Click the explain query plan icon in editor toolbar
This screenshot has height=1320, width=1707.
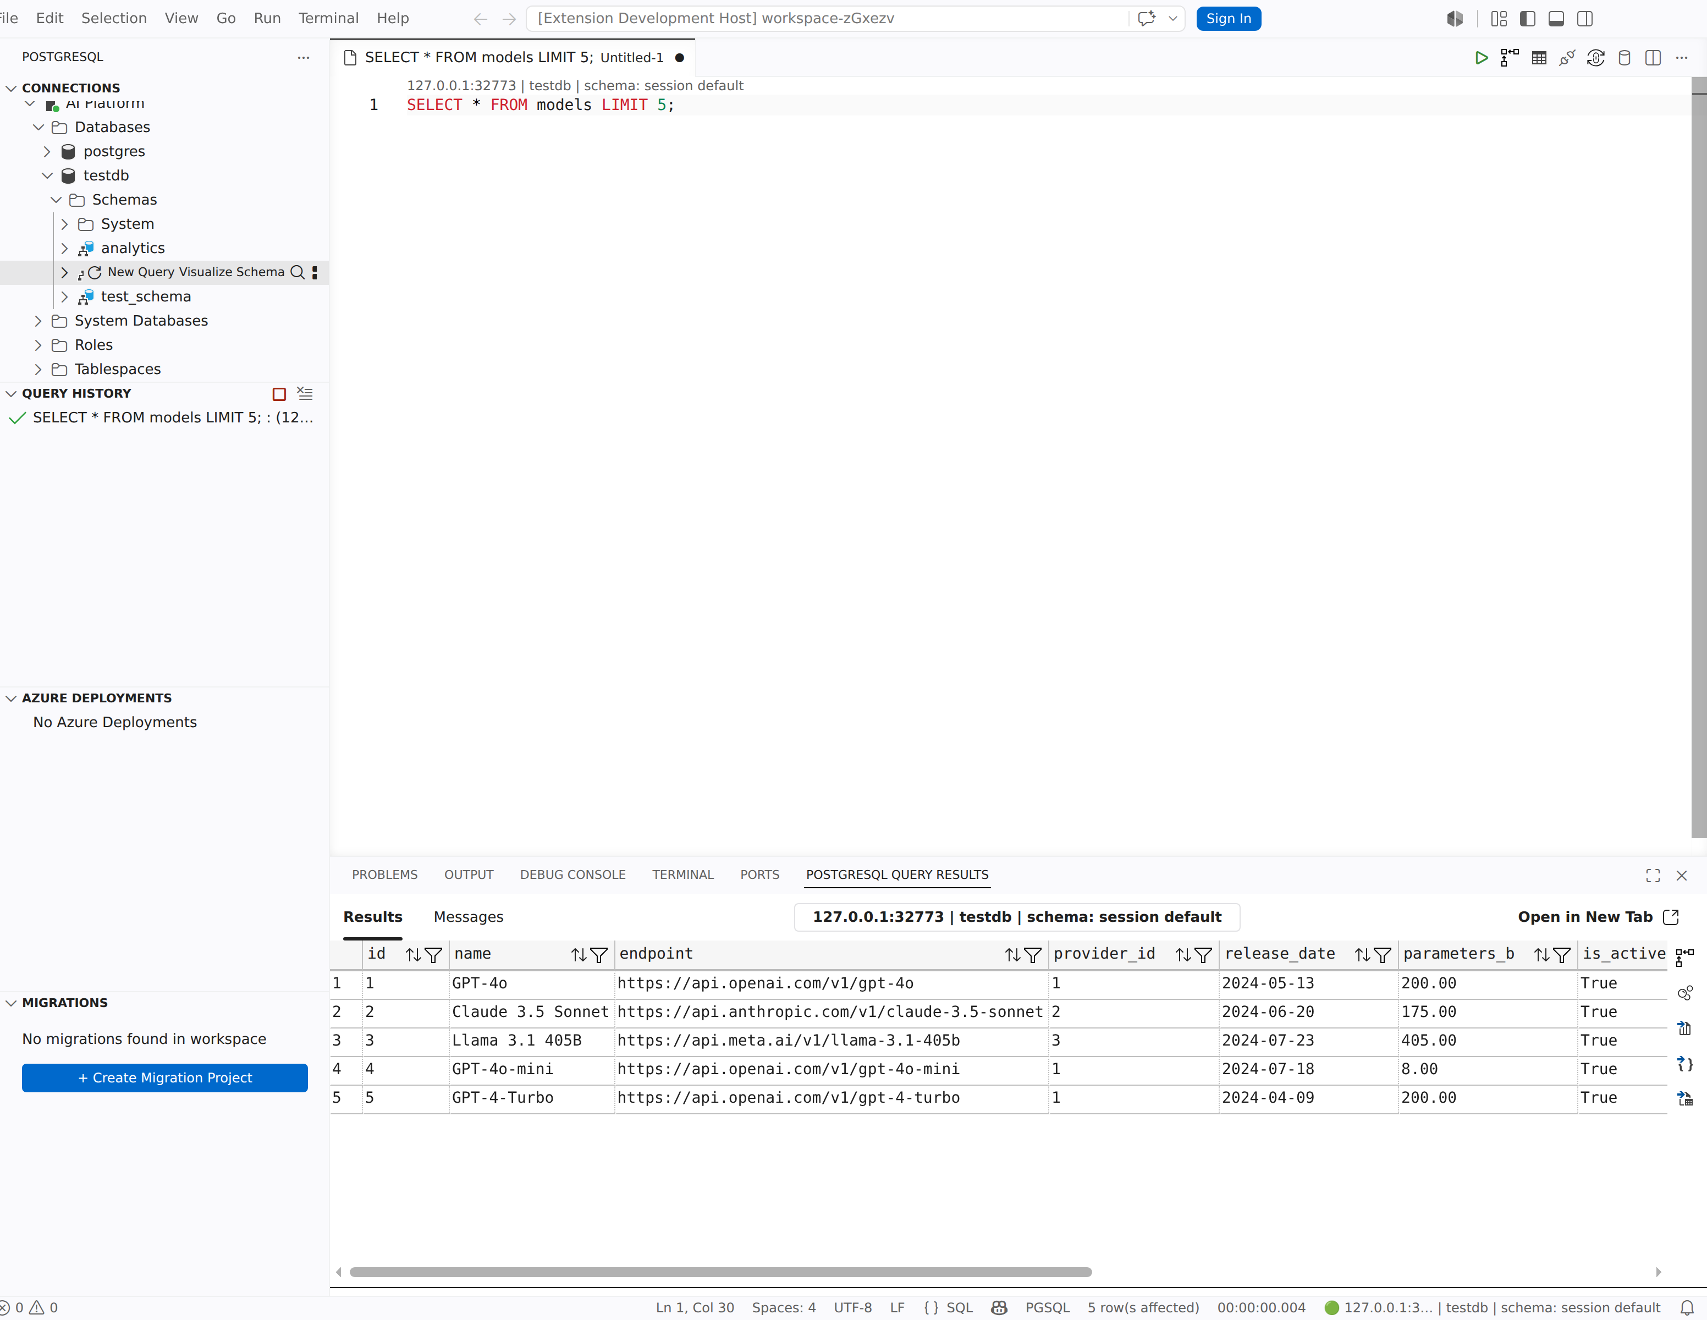[x=1510, y=58]
